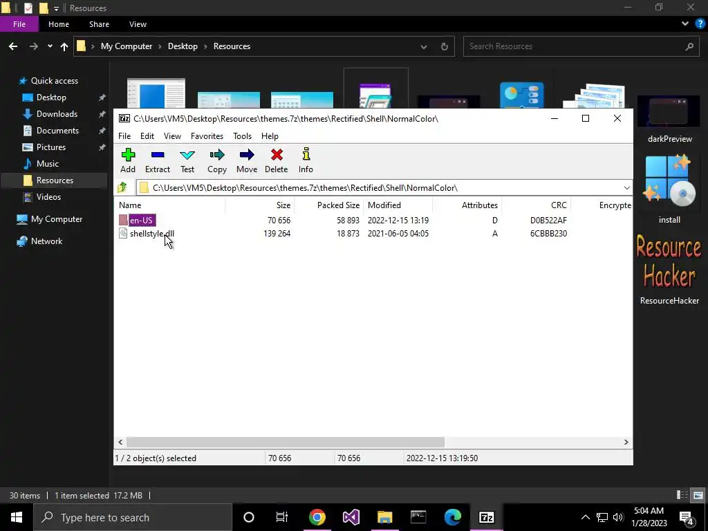Select My Computer in navigation pane
This screenshot has width=708, height=531.
57,219
